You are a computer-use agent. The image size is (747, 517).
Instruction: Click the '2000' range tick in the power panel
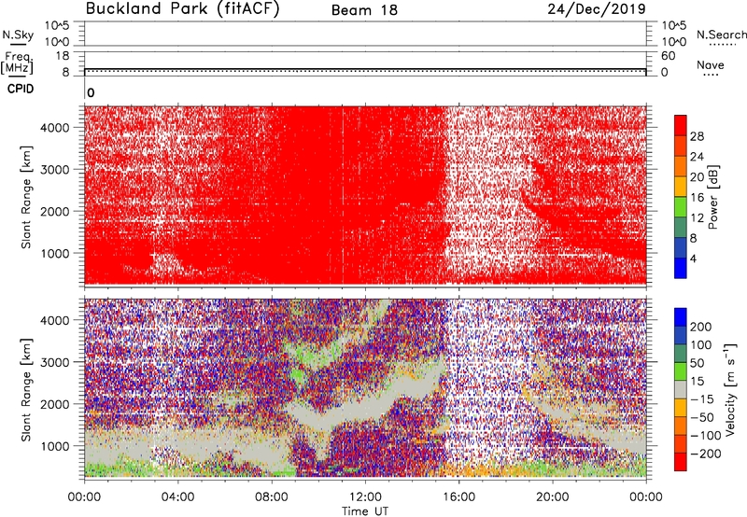[54, 211]
